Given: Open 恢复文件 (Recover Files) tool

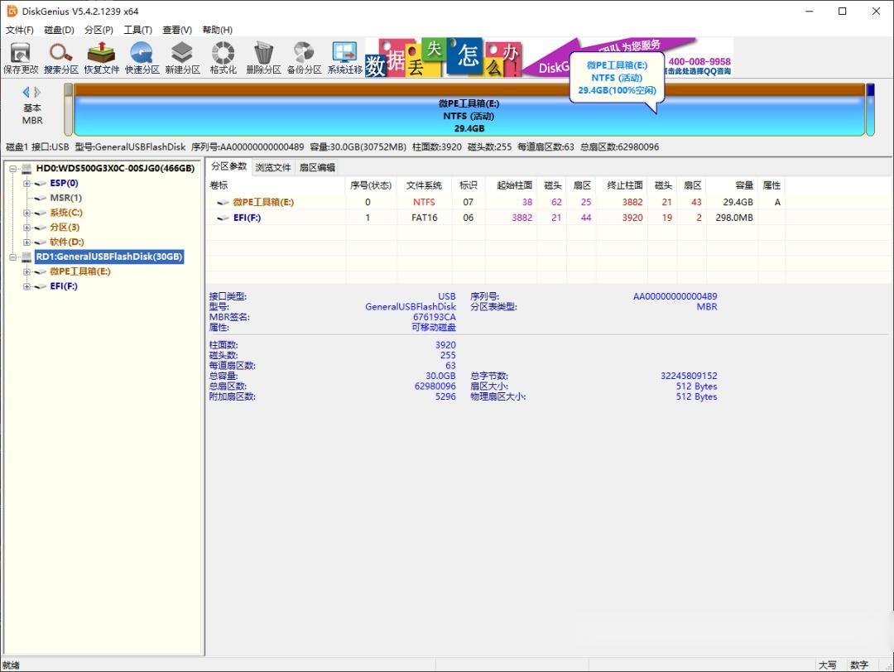Looking at the screenshot, I should coord(100,56).
